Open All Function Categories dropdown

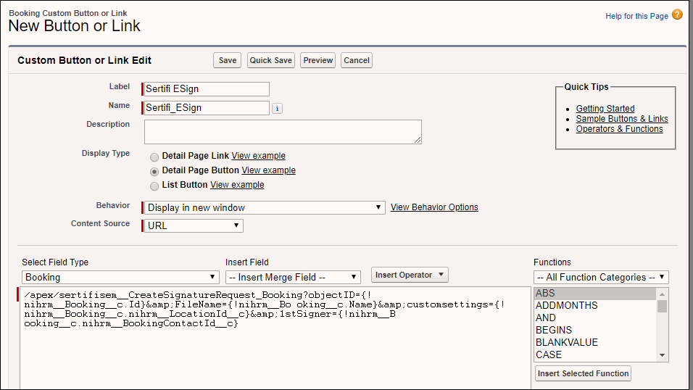601,277
